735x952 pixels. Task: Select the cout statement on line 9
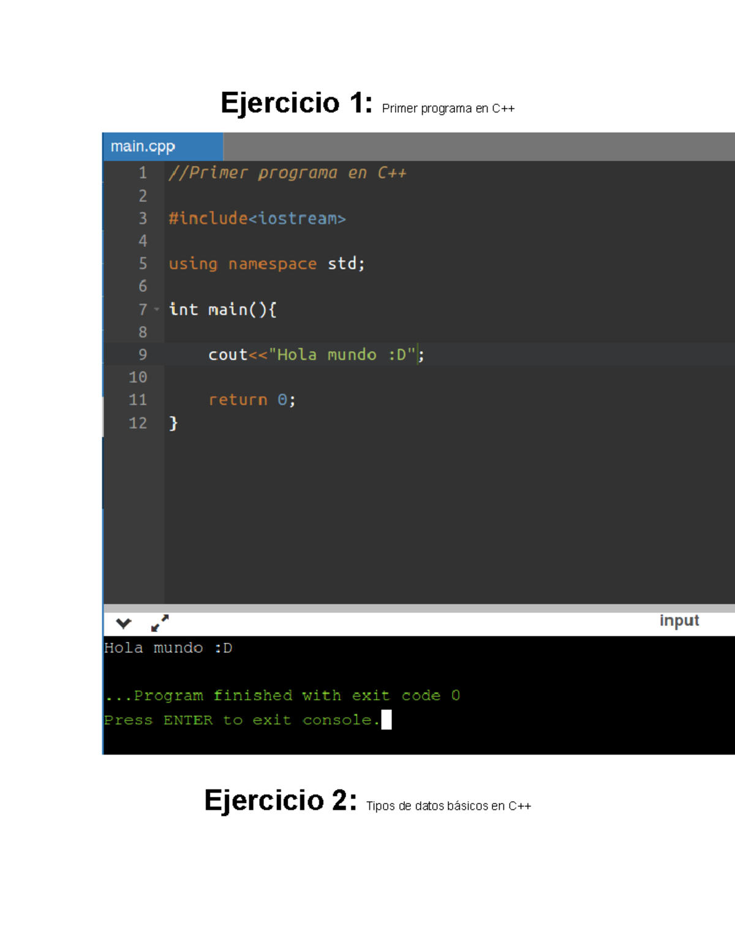(312, 354)
